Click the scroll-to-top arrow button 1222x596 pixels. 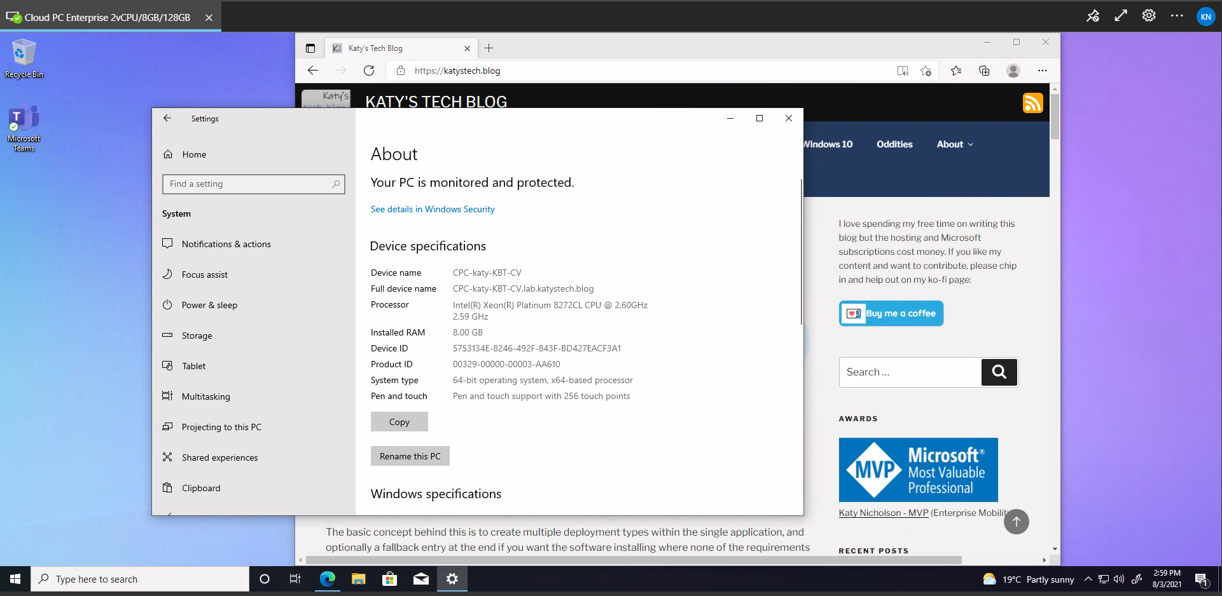point(1016,522)
